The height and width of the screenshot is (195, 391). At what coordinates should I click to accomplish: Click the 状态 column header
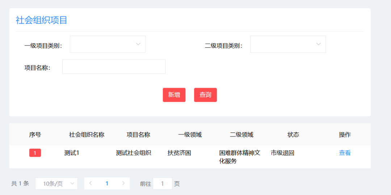[293, 135]
